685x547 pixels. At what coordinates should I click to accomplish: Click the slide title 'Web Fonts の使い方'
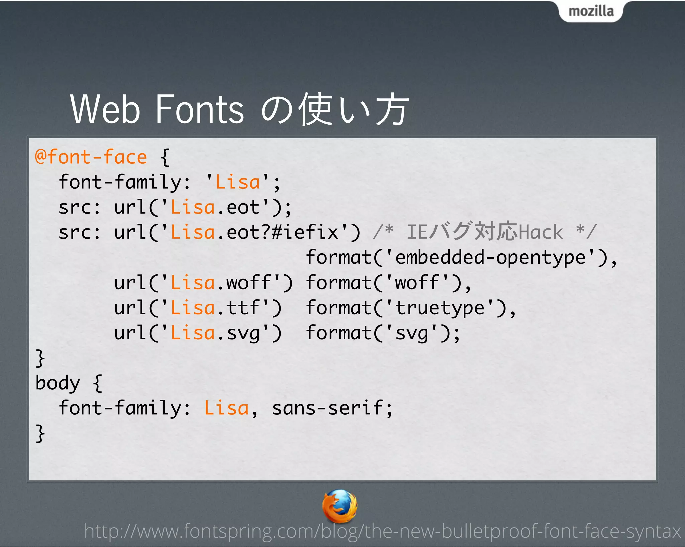(239, 109)
